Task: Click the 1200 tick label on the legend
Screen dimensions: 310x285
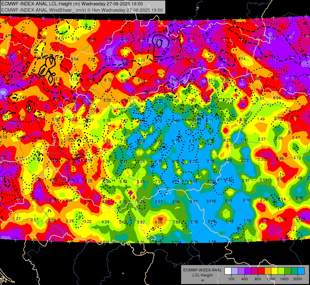Action: point(271,279)
